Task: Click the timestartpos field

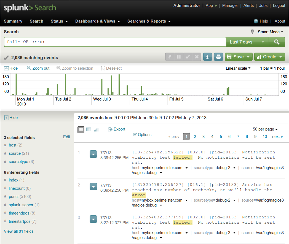Action: [20, 221]
